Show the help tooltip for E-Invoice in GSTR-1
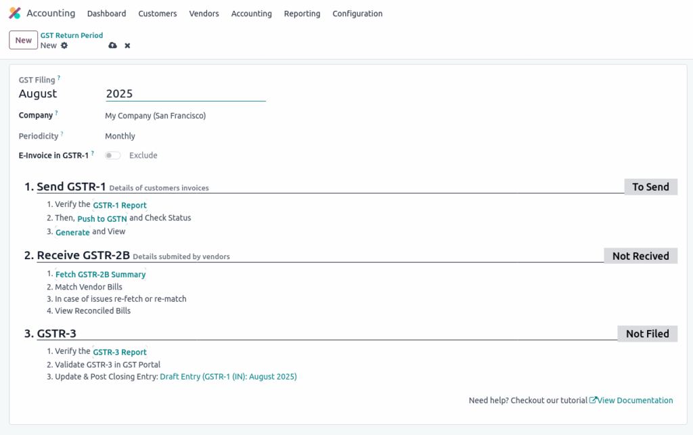Viewport: 693px width, 435px height. coord(92,154)
